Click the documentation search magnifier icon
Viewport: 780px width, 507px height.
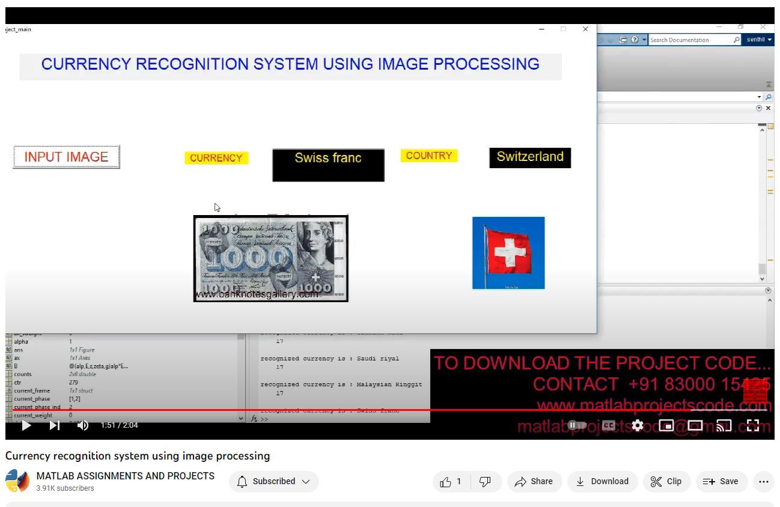pos(737,40)
